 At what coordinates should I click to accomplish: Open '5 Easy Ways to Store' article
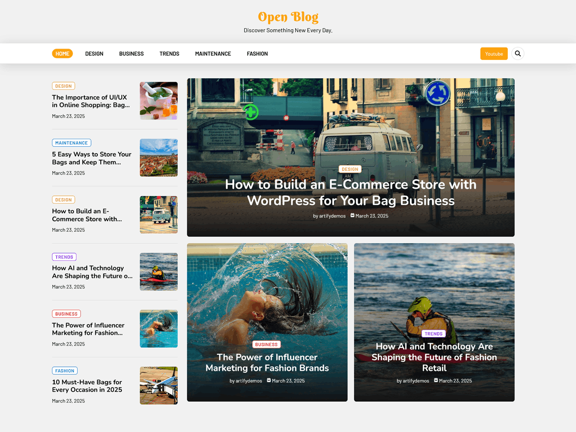[x=92, y=158]
